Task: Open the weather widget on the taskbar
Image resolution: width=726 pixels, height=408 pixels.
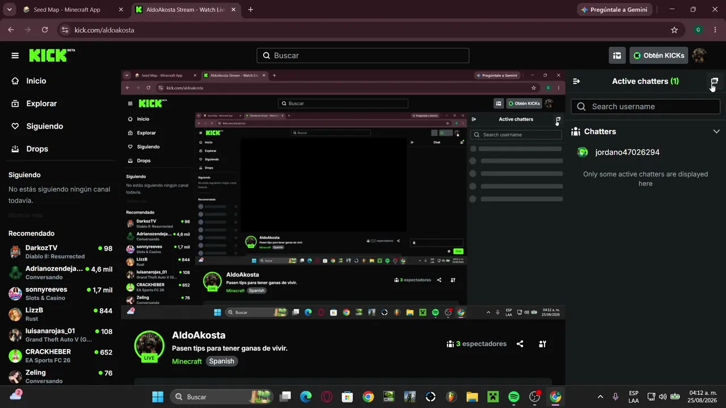Action: 16,395
